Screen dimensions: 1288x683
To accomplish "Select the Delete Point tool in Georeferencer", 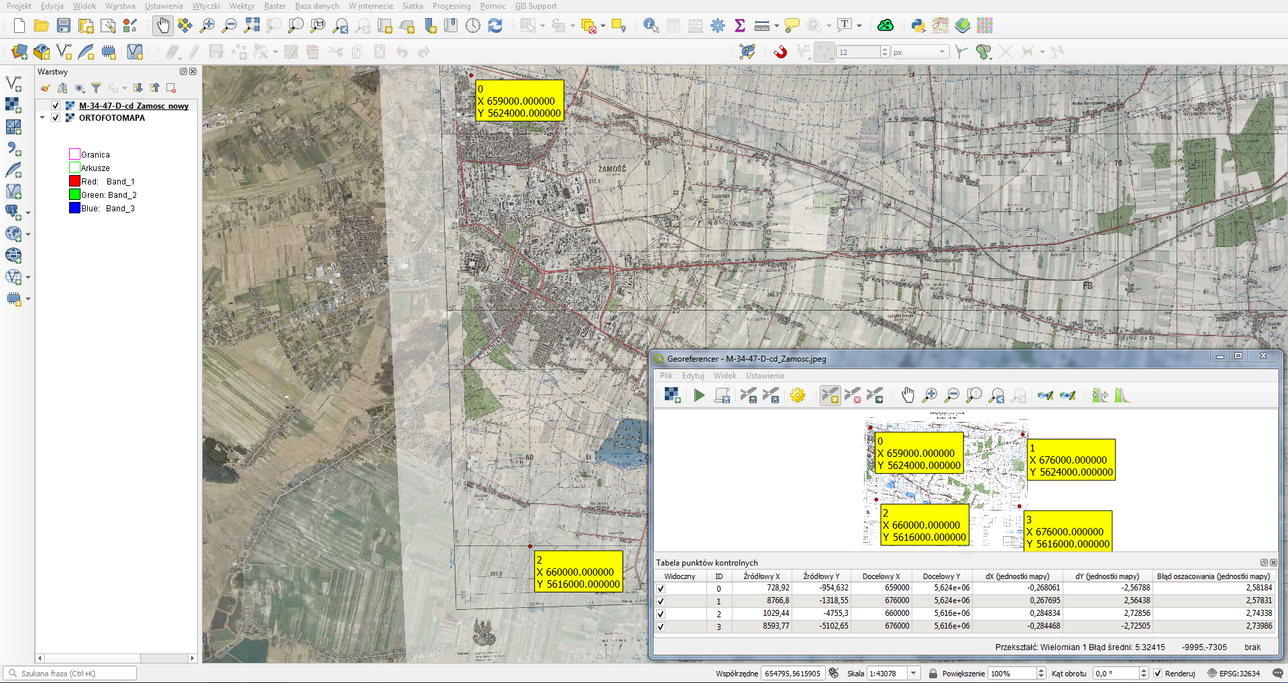I will pos(852,395).
